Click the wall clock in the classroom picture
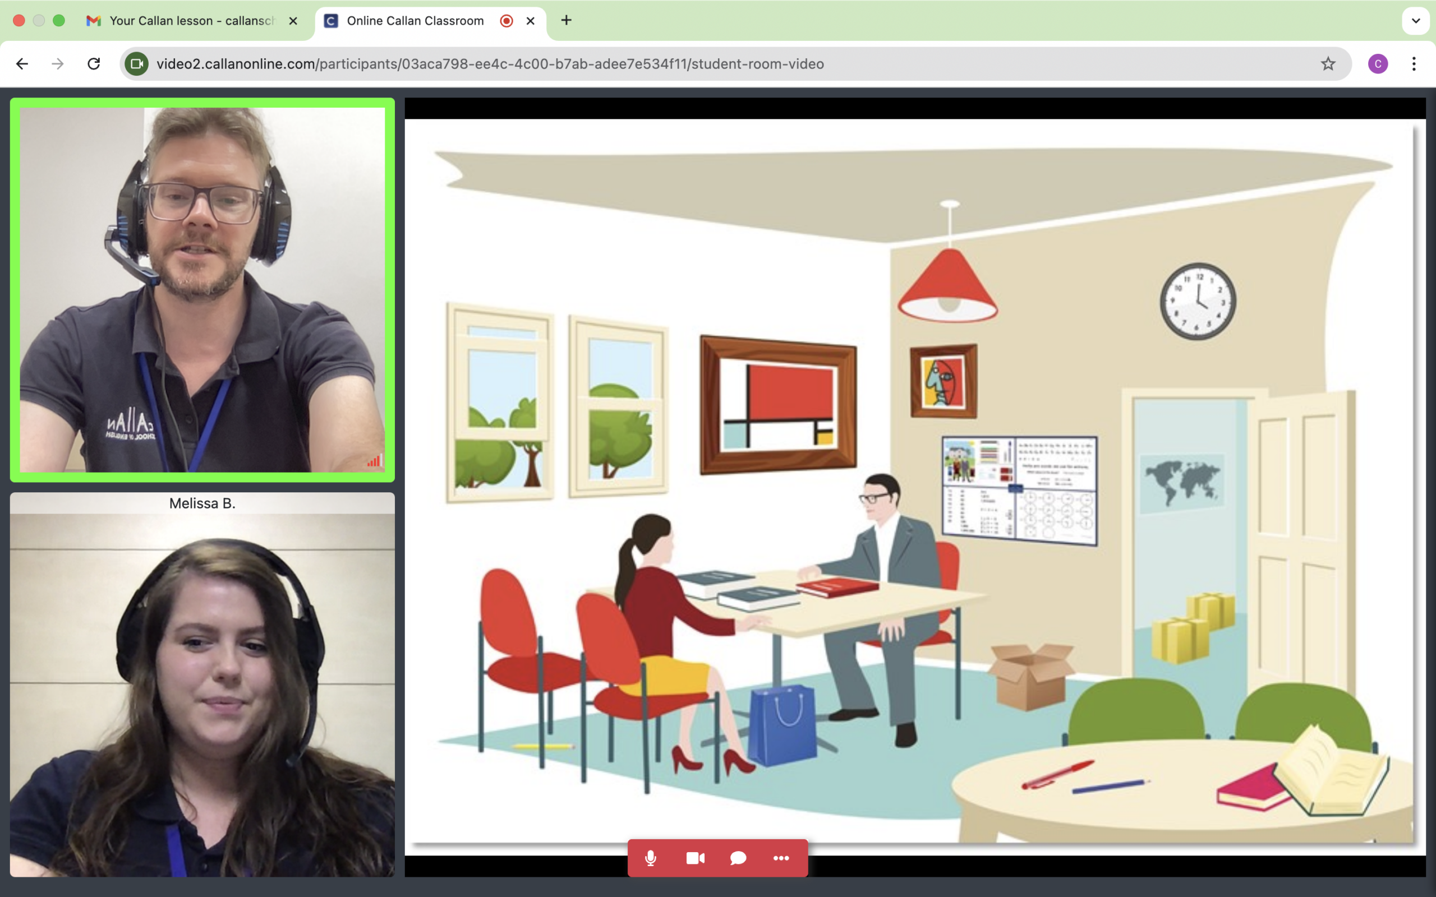The image size is (1436, 897). [1198, 302]
